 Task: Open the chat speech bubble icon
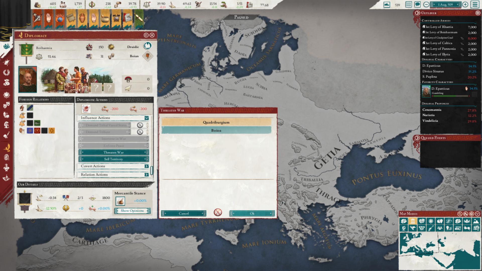[417, 5]
